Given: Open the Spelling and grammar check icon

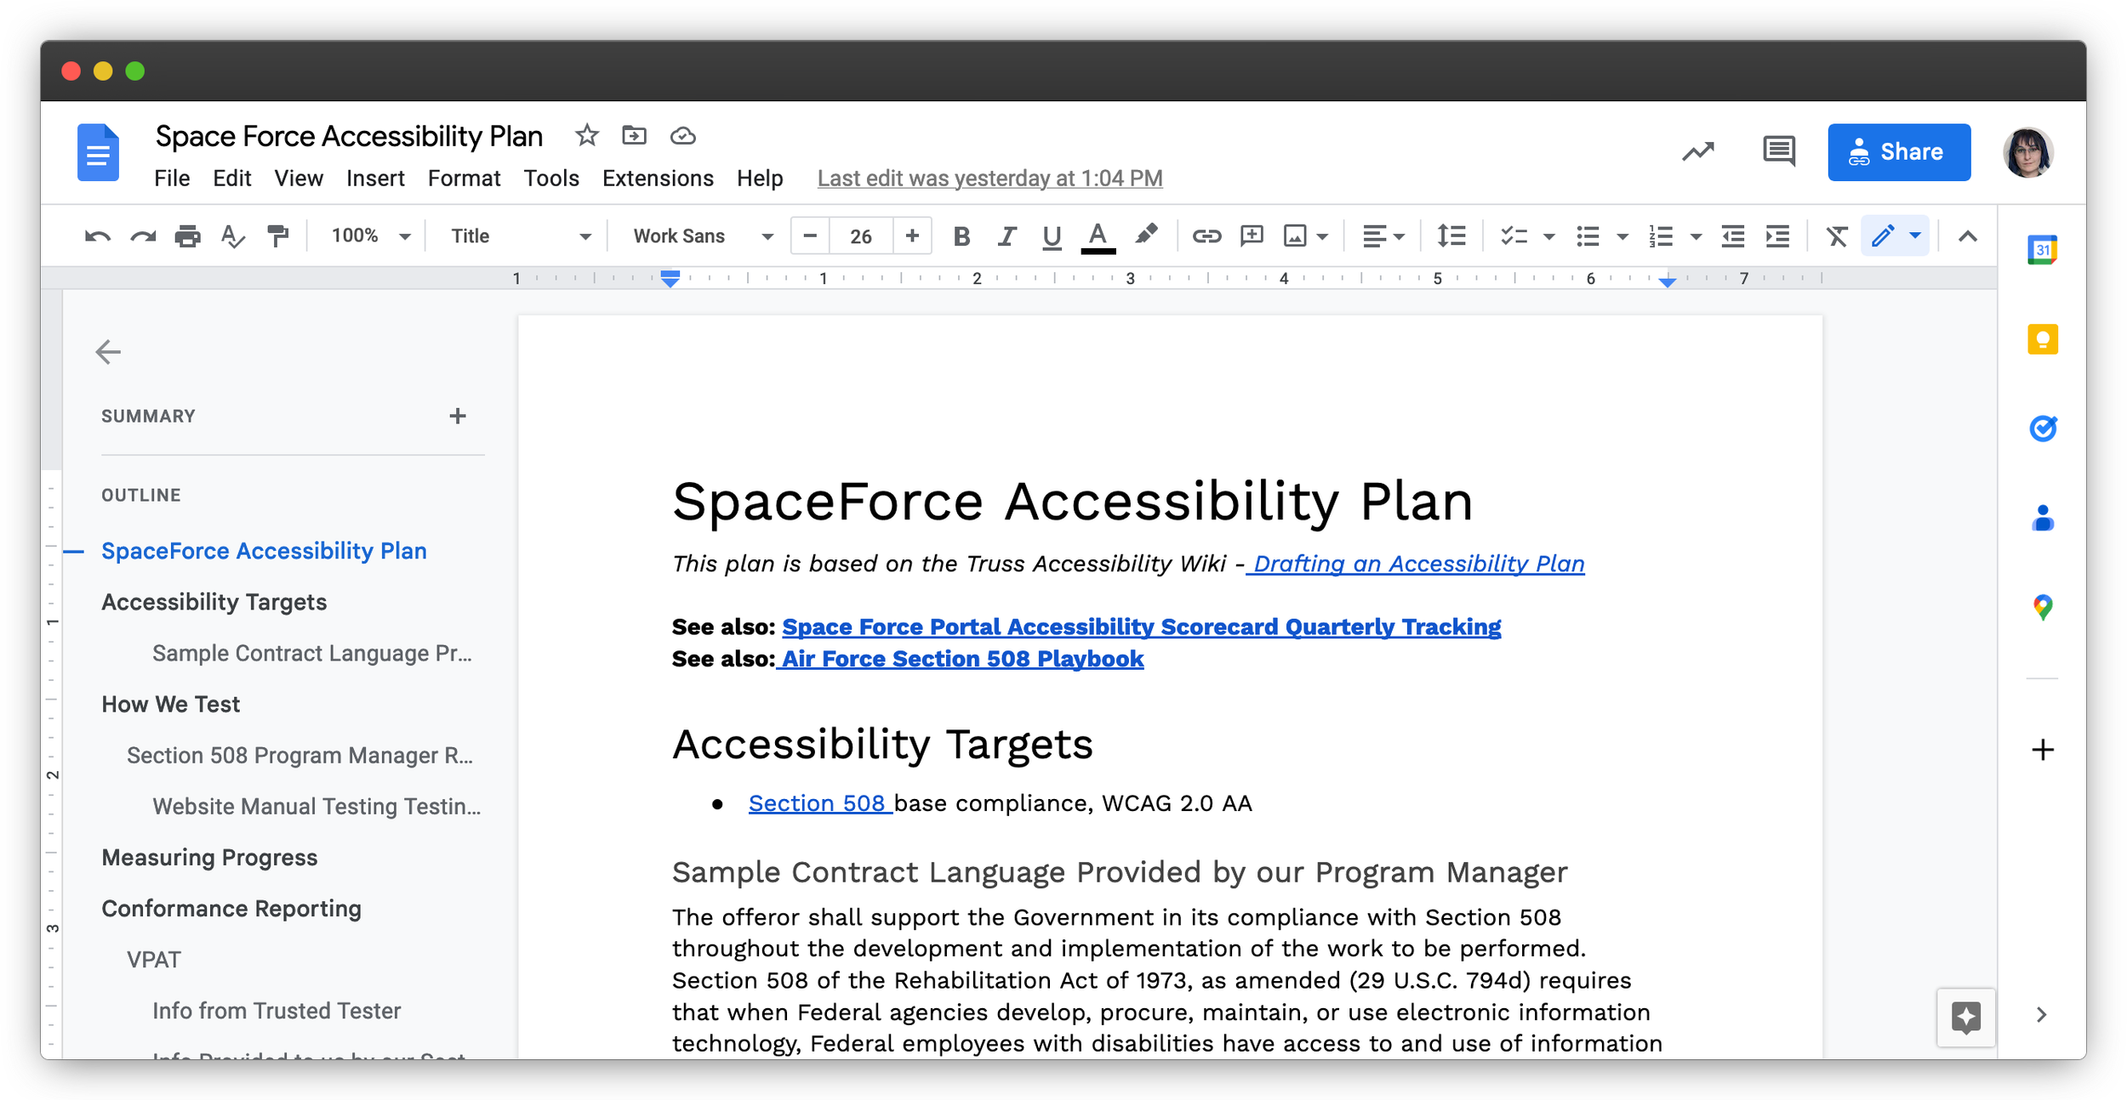Looking at the screenshot, I should point(231,236).
